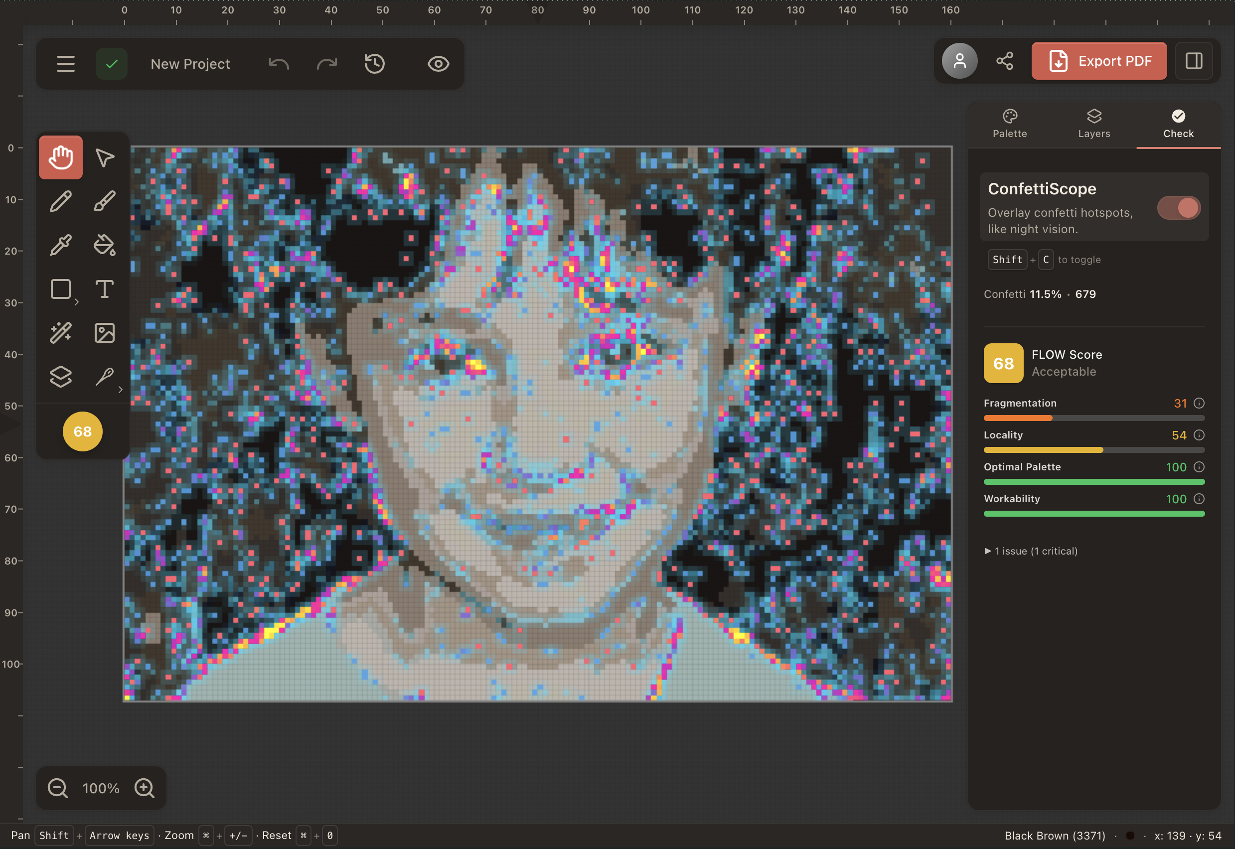Click the x: 139 · y: 54 coordinates
Image resolution: width=1235 pixels, height=849 pixels.
[1188, 836]
